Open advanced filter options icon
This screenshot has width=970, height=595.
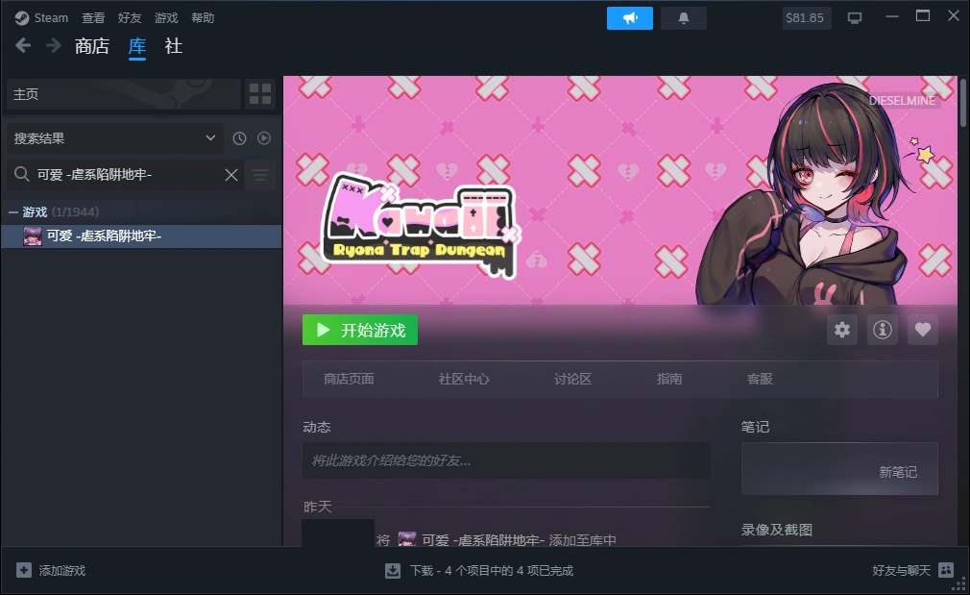click(x=260, y=174)
